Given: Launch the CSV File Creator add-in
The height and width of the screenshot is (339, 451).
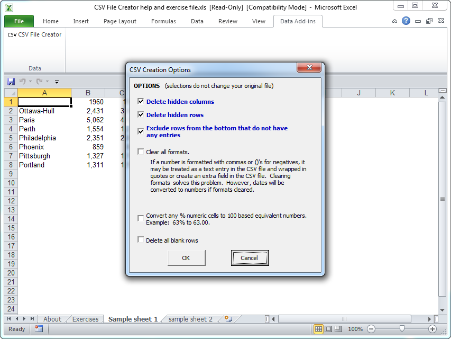Looking at the screenshot, I should 34,34.
